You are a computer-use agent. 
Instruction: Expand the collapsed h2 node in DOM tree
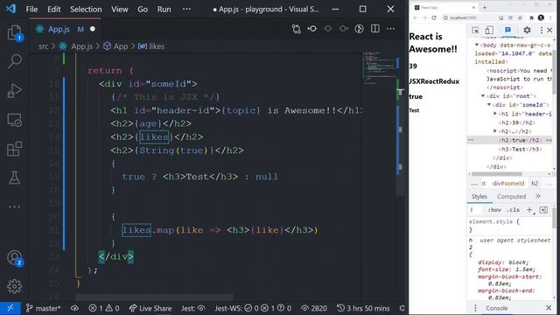pyautogui.click(x=495, y=131)
